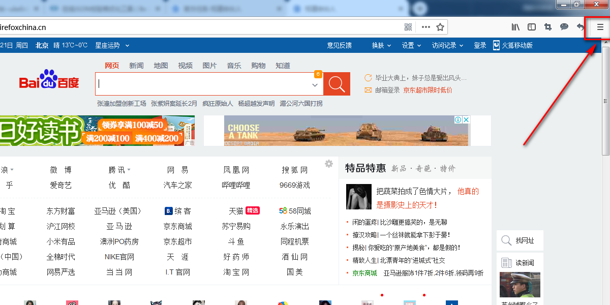Click the screenshot crop toolbar icon

pyautogui.click(x=548, y=27)
